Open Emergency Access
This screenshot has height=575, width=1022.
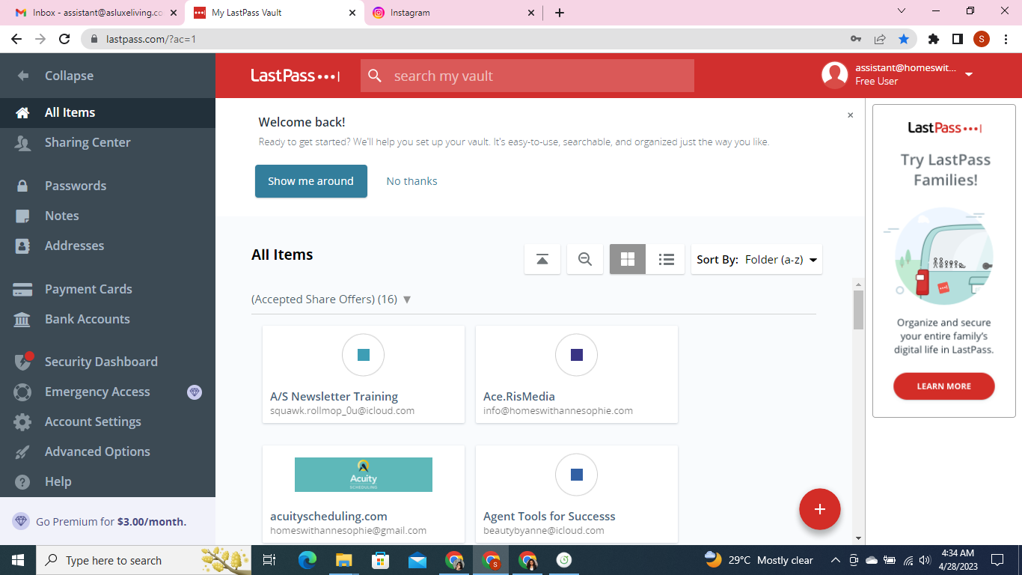108,392
